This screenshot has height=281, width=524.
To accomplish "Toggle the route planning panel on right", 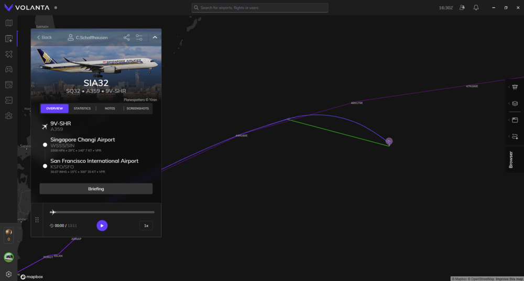I will [515, 136].
